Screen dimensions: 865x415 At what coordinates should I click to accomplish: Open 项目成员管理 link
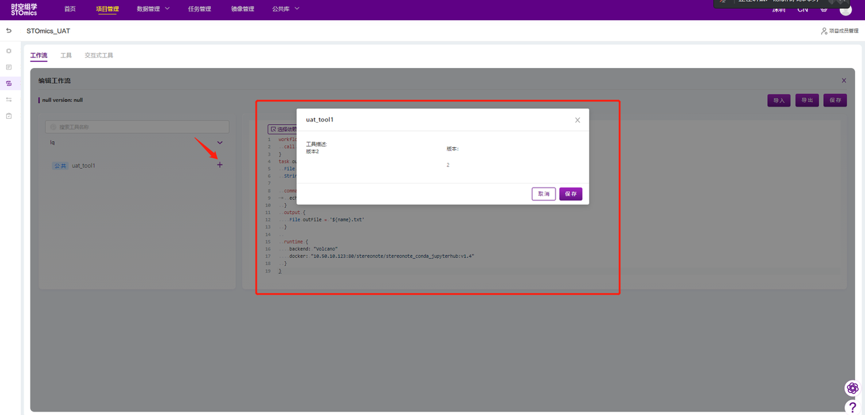[x=839, y=31]
